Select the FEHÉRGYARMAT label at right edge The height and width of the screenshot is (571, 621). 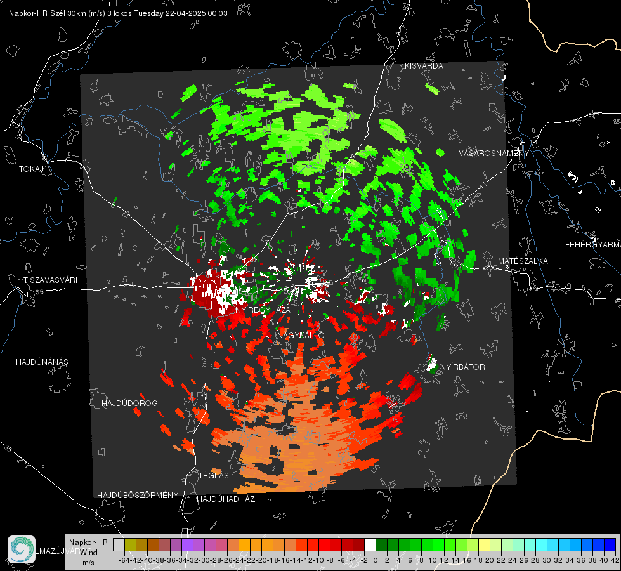click(x=593, y=245)
